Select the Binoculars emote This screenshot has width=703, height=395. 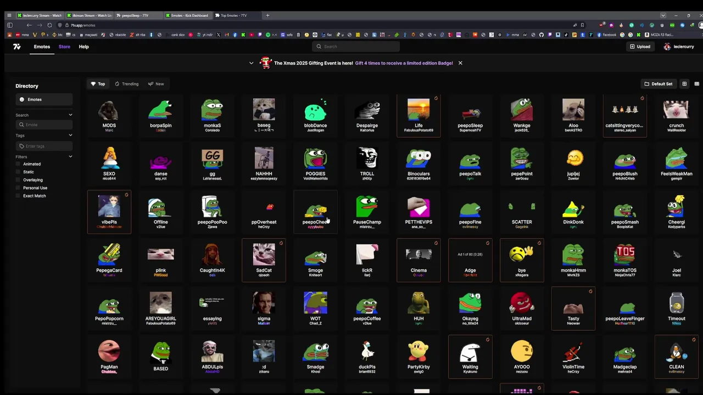coord(419,163)
